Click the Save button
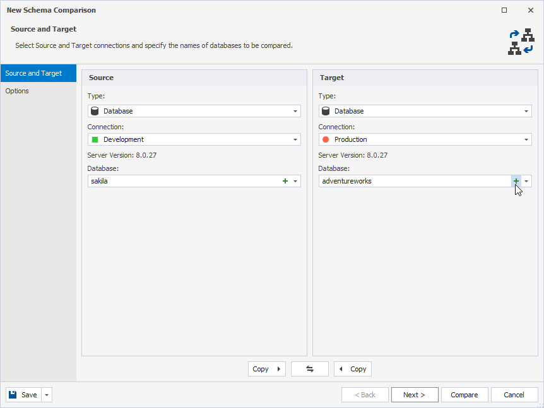This screenshot has width=544, height=408. pyautogui.click(x=23, y=395)
